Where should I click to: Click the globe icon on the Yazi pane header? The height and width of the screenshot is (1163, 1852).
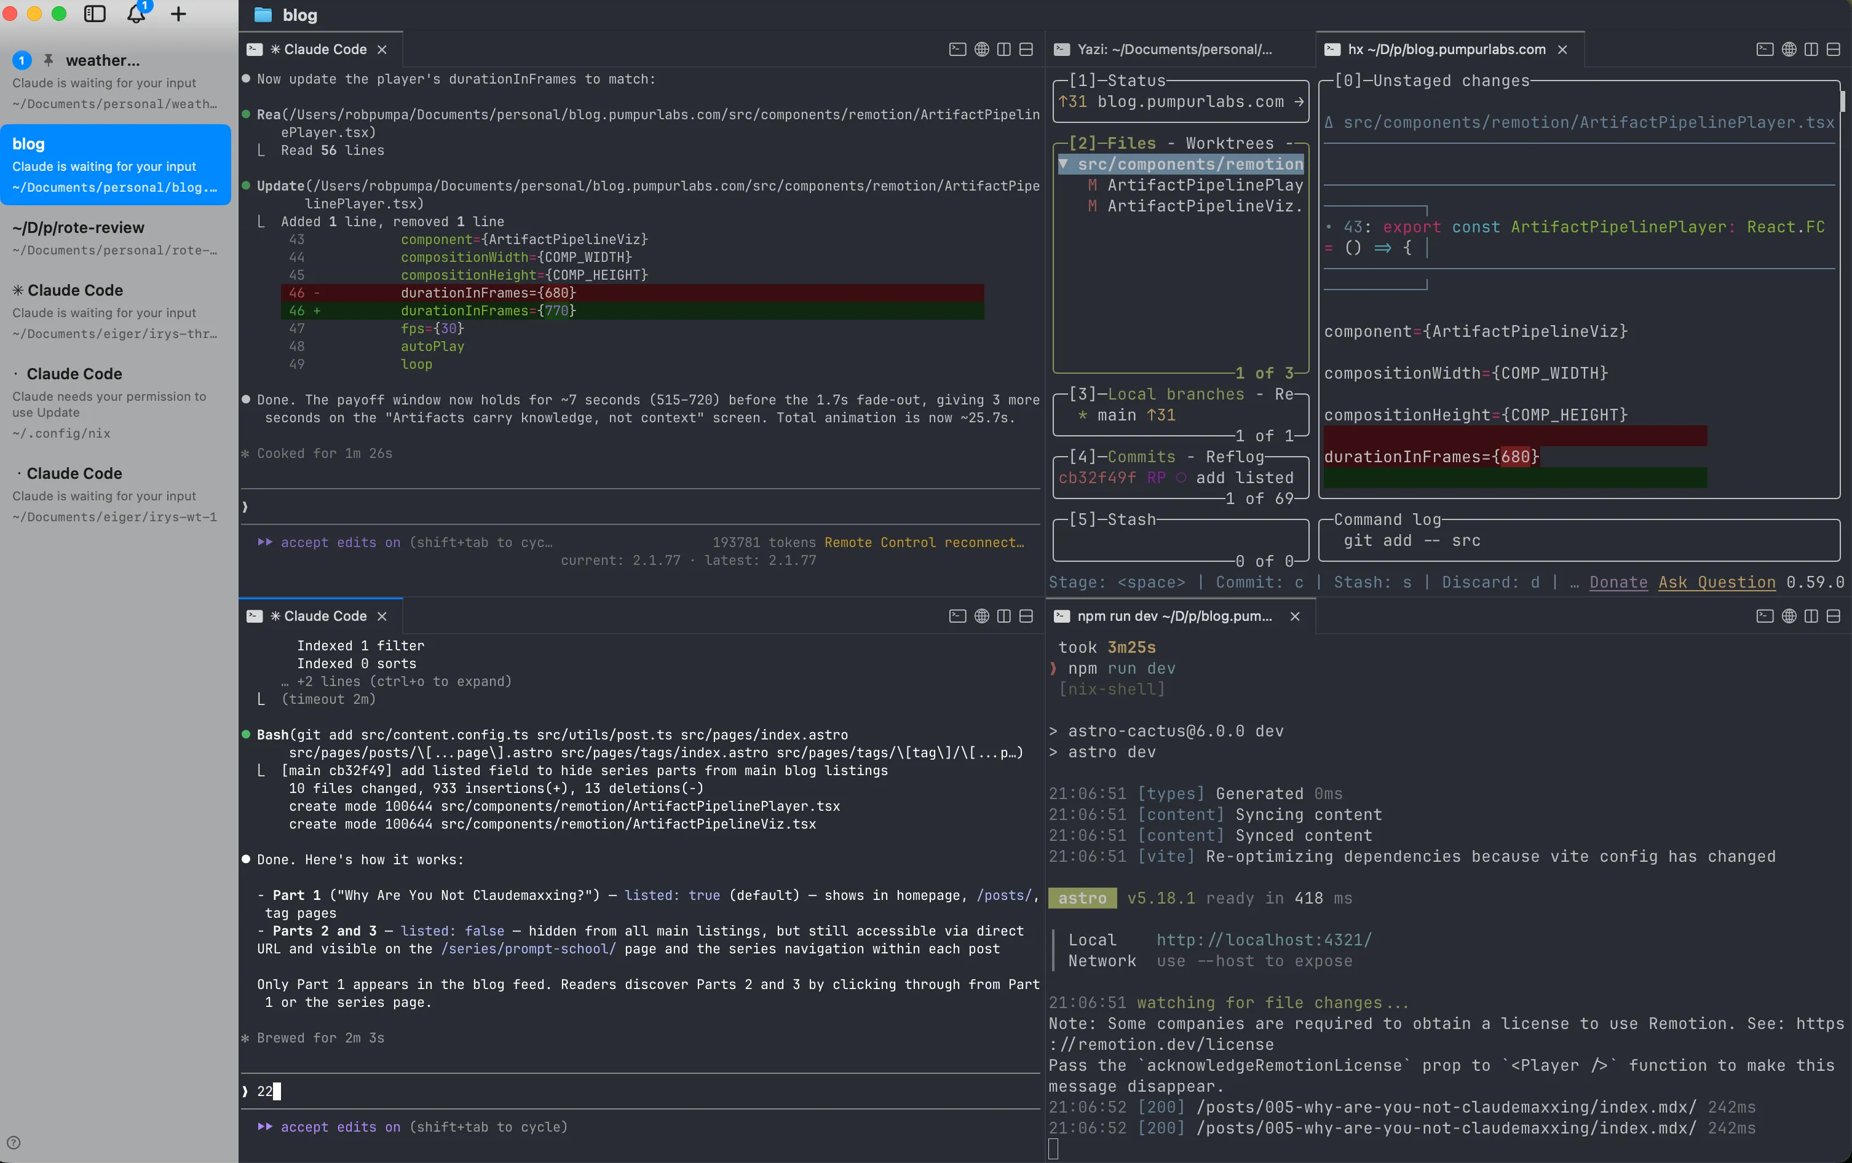pos(1787,49)
